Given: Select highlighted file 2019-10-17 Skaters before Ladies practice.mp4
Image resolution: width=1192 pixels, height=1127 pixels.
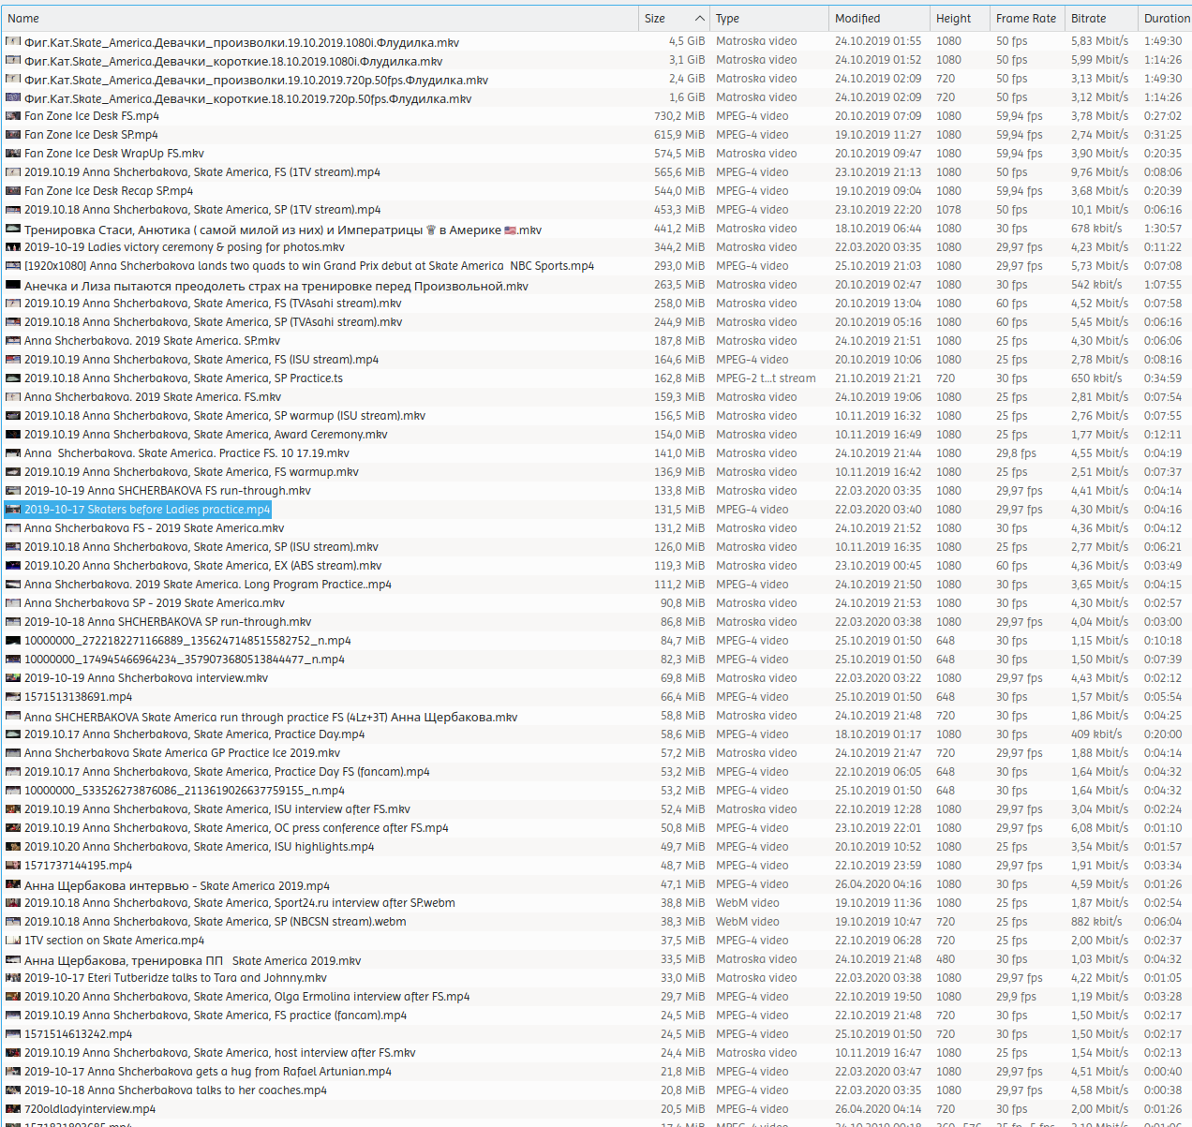Looking at the screenshot, I should [147, 510].
